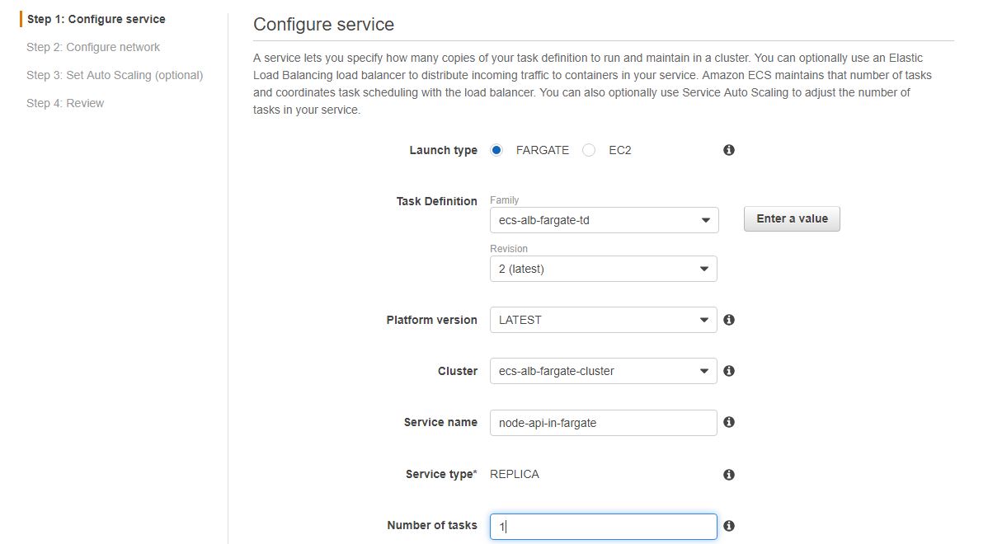Click info icon beside Number of tasks
This screenshot has width=988, height=544.
point(729,526)
